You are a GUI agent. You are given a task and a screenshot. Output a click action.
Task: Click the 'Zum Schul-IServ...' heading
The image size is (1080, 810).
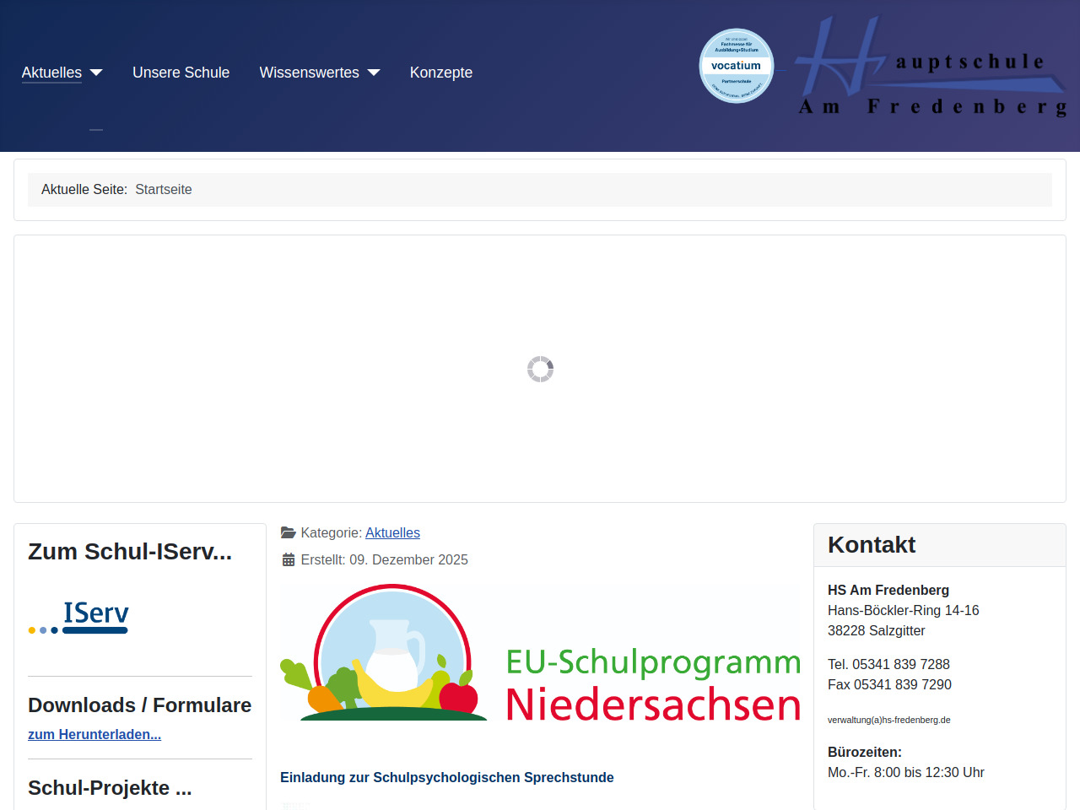pos(130,551)
